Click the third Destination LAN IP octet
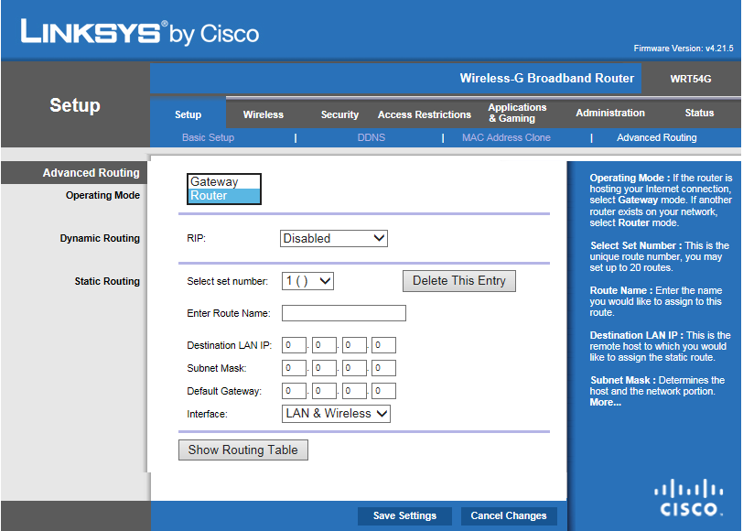743x531 pixels. 354,345
